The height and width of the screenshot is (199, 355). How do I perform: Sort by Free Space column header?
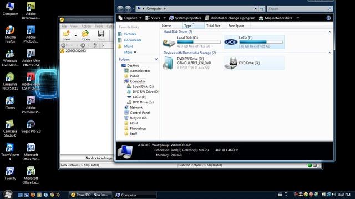coord(239,26)
